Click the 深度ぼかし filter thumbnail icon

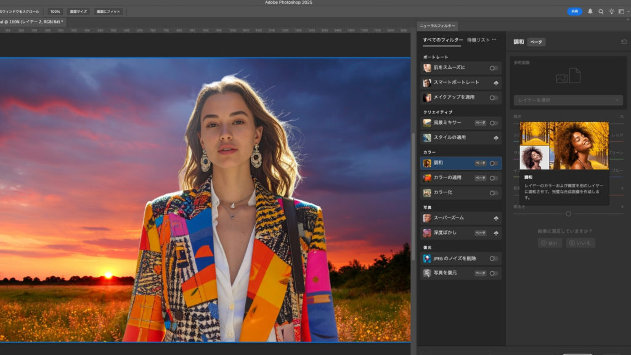427,233
